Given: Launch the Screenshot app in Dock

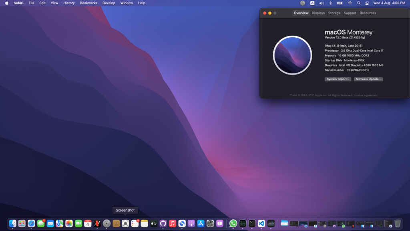Looking at the screenshot, I should [125, 223].
